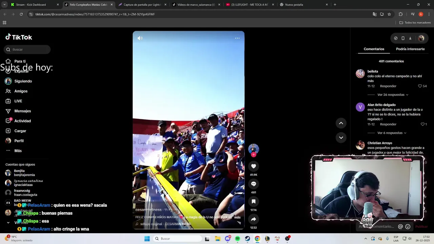Switch to the LLEFLIGHT YouTube tab
Viewport: 434px width, 244px height.
pyautogui.click(x=250, y=5)
